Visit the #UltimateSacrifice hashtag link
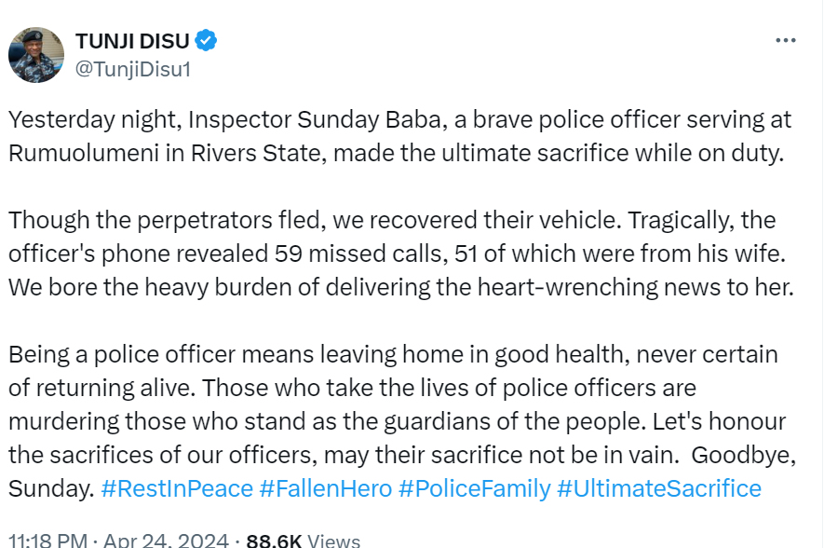Image resolution: width=824 pixels, height=548 pixels. [659, 488]
